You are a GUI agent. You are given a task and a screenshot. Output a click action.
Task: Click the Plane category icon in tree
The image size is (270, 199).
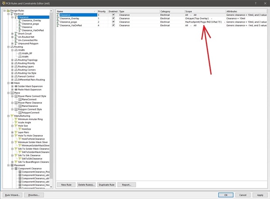pyautogui.click(x=12, y=93)
